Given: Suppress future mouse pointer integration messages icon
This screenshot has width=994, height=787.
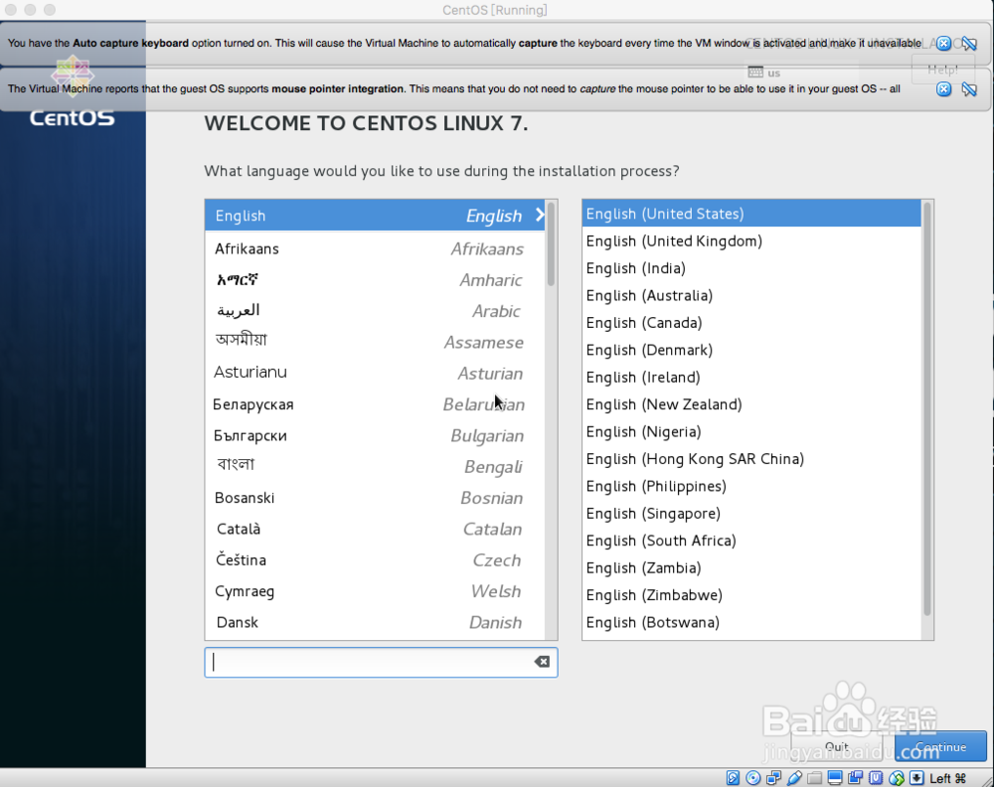Looking at the screenshot, I should 968,88.
